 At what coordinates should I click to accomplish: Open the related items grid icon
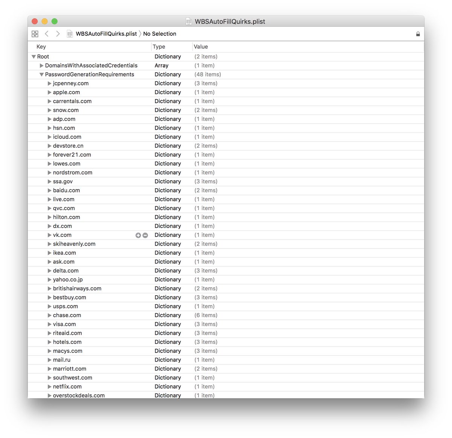pos(35,34)
